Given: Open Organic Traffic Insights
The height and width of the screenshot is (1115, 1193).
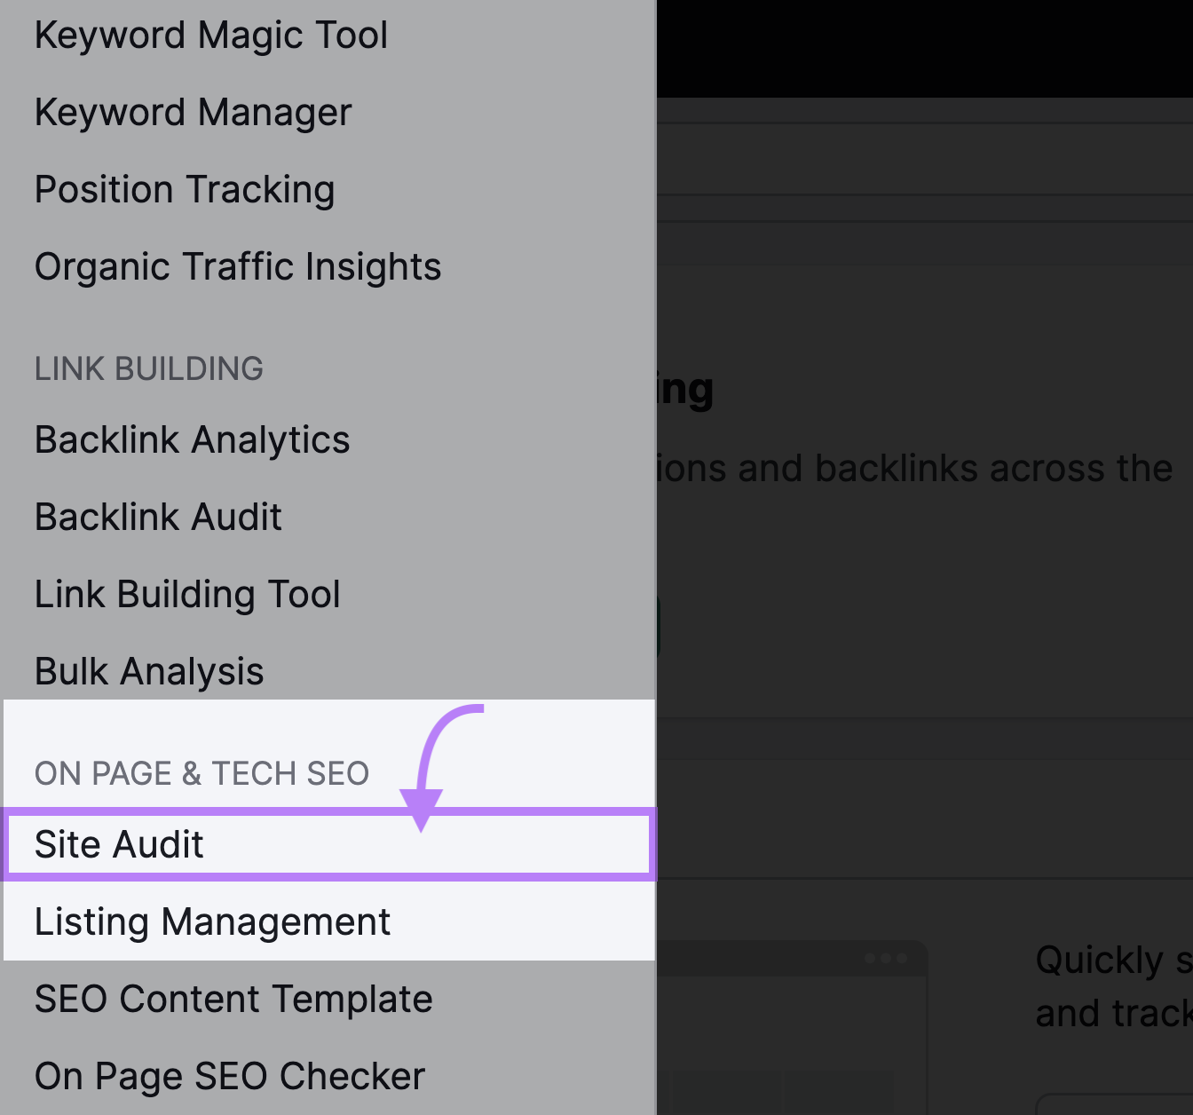Looking at the screenshot, I should (238, 267).
